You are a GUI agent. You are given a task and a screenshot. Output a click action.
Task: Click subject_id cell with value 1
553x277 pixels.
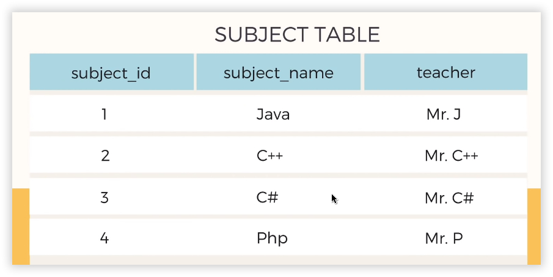(104, 114)
